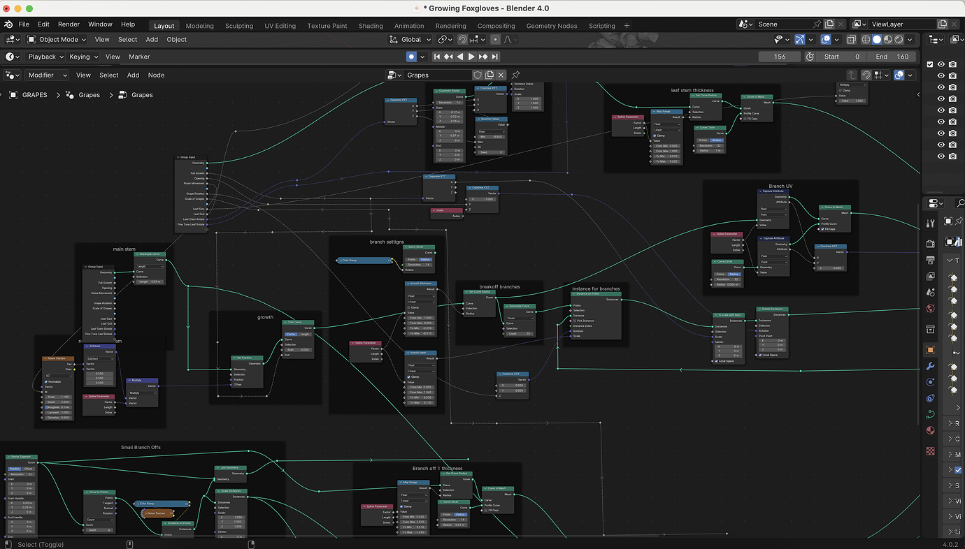Open the 3D viewport editor type selector
Screen dimensions: 965x549
pos(13,39)
